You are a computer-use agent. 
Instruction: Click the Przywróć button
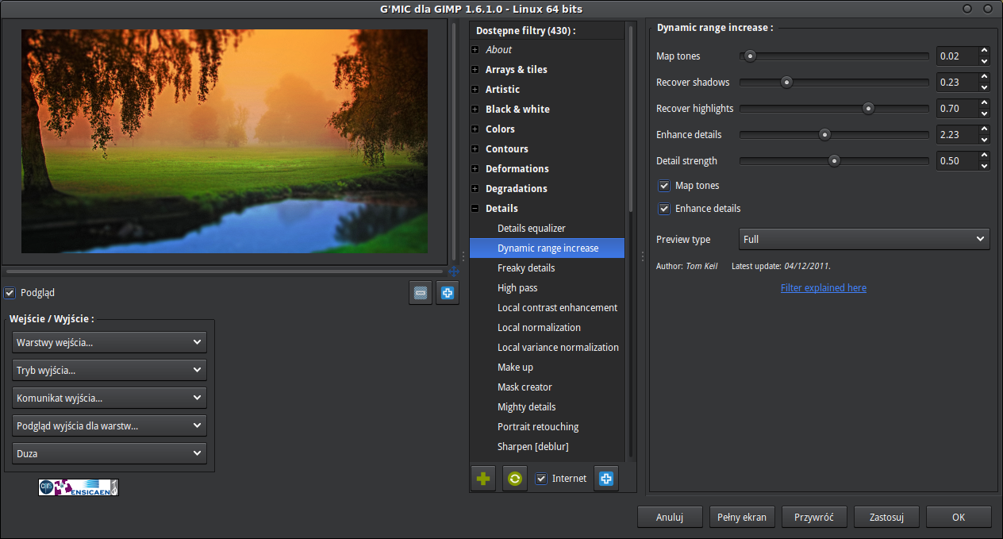click(814, 517)
